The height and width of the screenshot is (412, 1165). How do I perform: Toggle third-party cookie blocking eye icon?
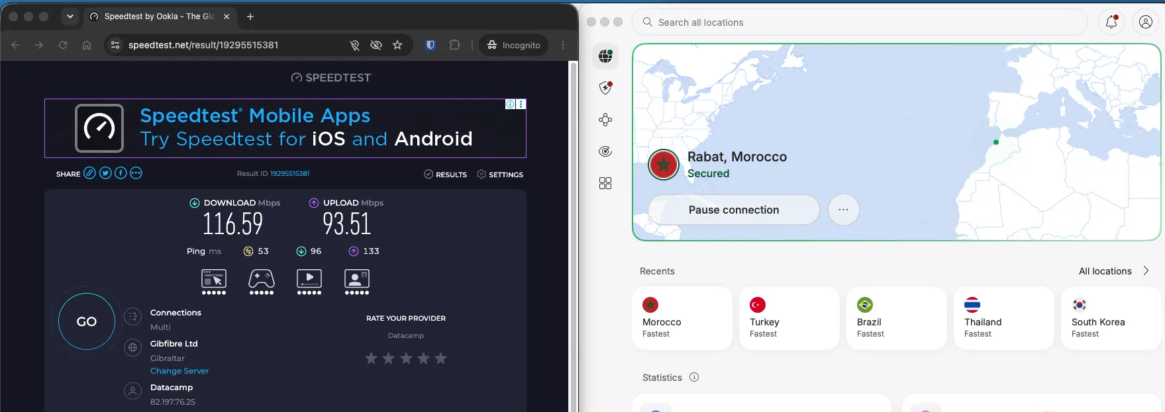376,45
